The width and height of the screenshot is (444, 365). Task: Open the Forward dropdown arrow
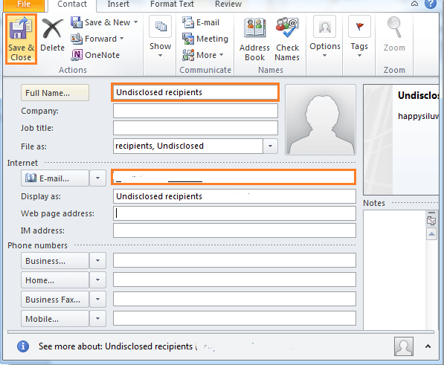click(122, 39)
